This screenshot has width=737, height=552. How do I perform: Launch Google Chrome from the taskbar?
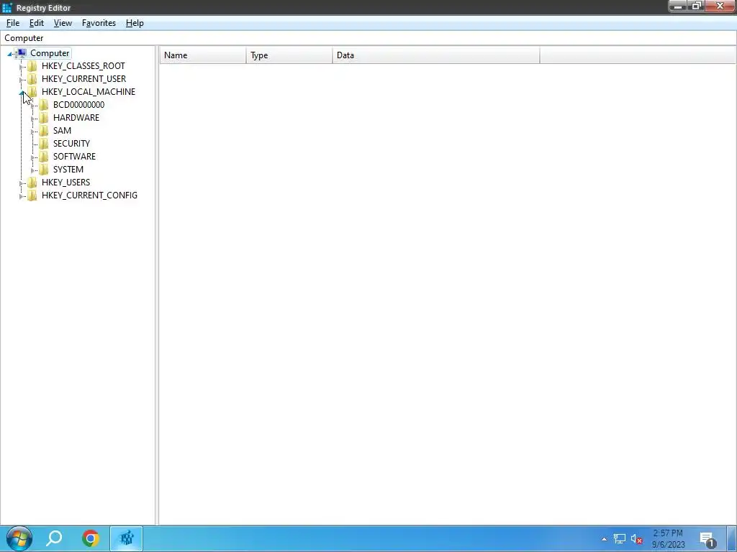[x=90, y=538]
